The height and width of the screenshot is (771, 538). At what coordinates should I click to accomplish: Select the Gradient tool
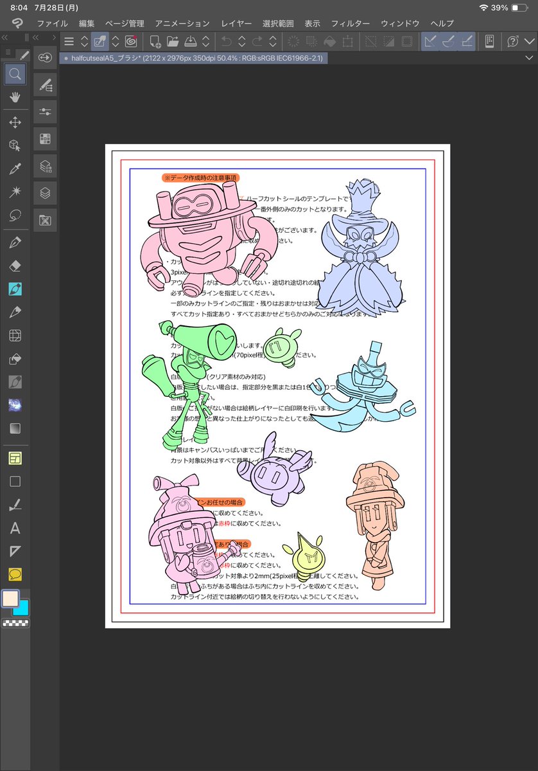click(15, 428)
